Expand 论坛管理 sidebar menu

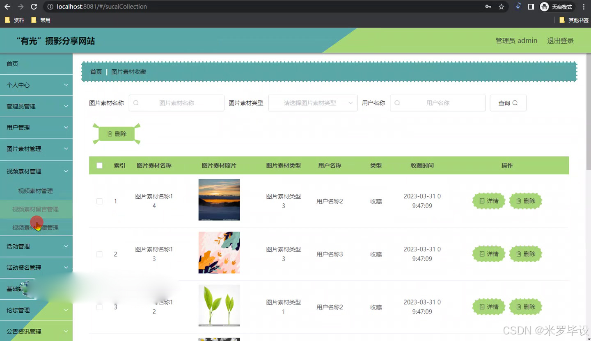36,310
